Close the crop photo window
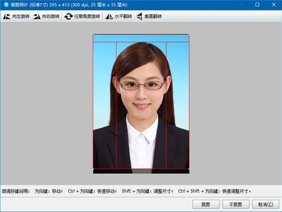The height and width of the screenshot is (212, 282). [274, 5]
